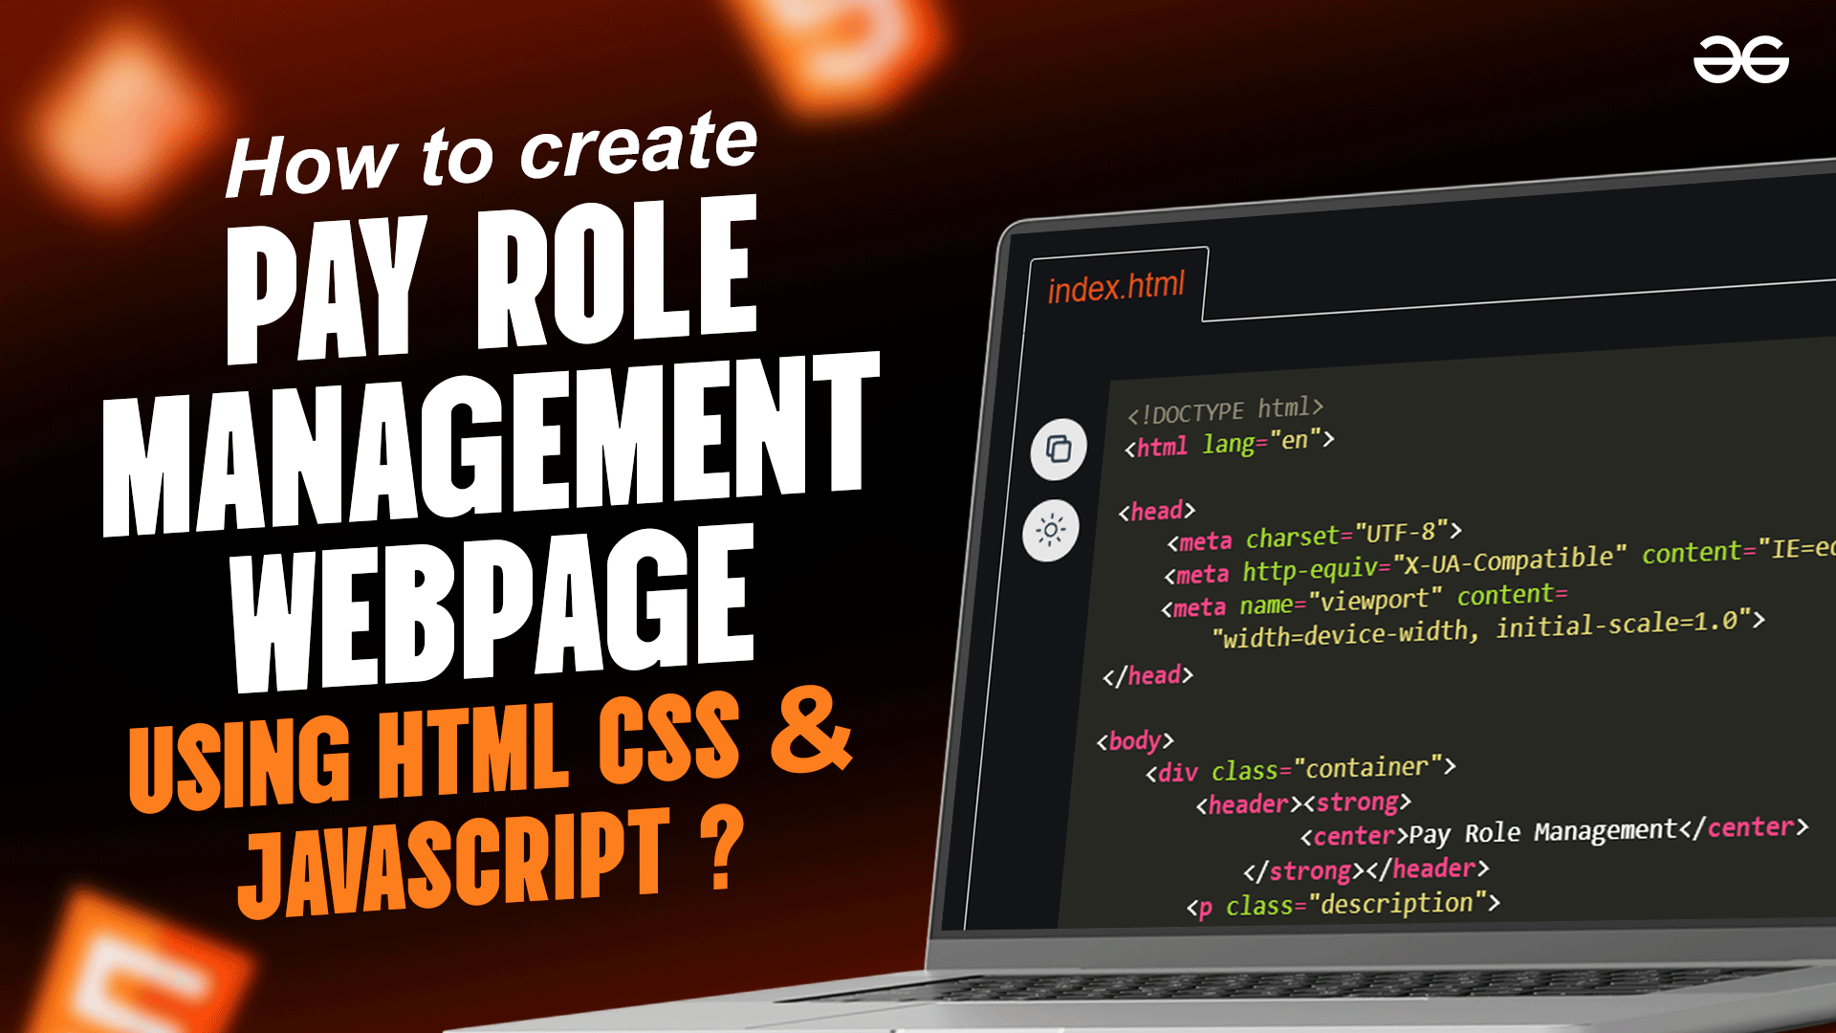
Task: Click the DOCTYPE html code line
Action: pyautogui.click(x=1224, y=411)
